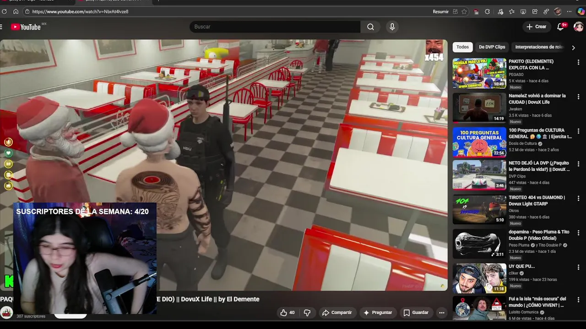Viewport: 586px width, 329px height.
Task: Click the Resumir button in address bar
Action: click(x=440, y=11)
